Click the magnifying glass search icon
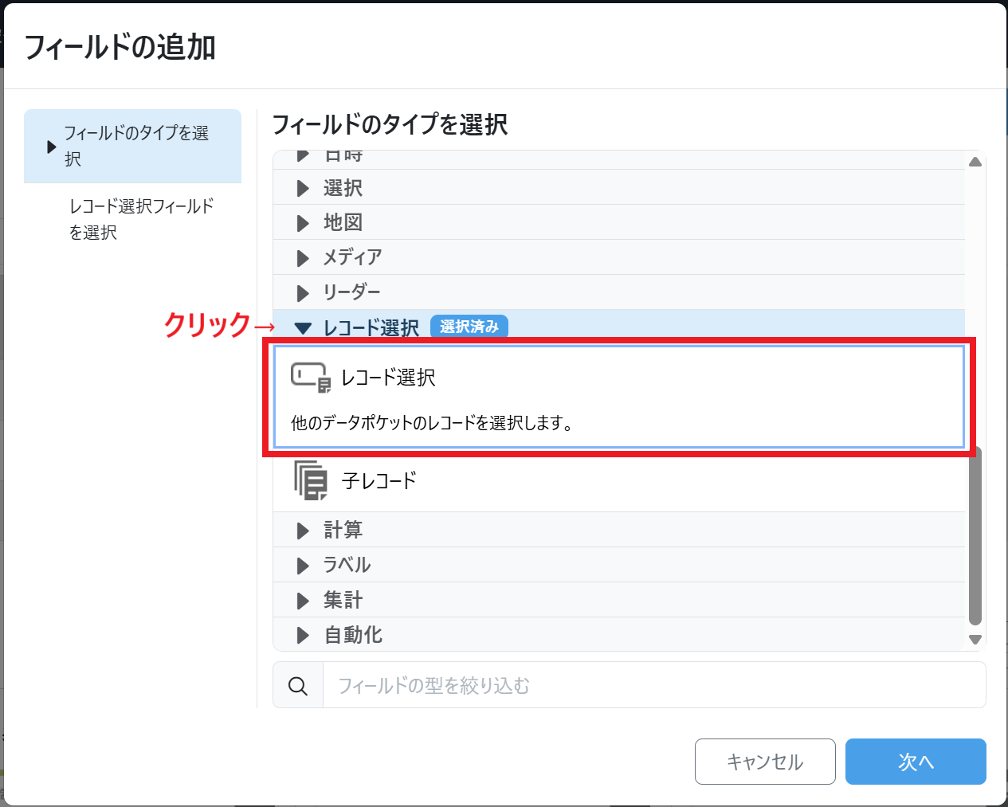The height and width of the screenshot is (807, 1008). [298, 685]
